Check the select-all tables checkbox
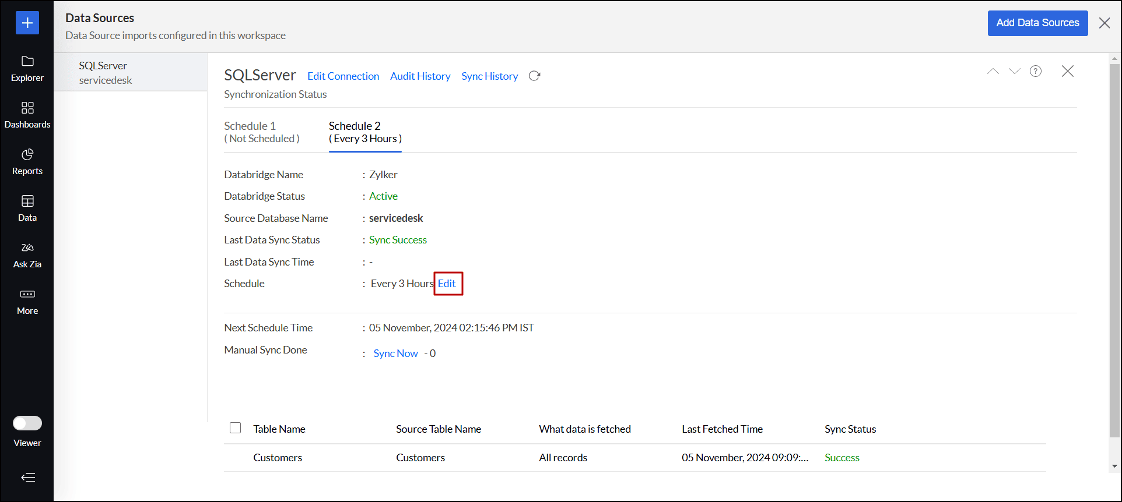 tap(236, 428)
